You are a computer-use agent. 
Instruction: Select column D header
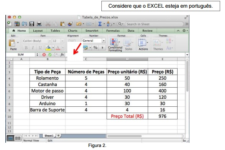(127, 59)
